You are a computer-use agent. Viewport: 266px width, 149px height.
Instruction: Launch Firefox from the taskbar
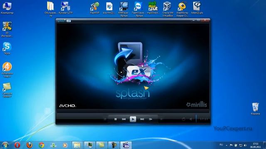30,145
